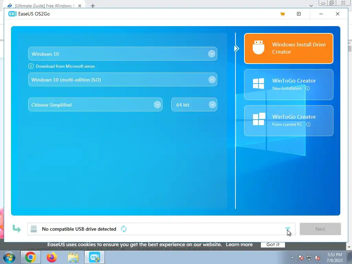The height and width of the screenshot is (264, 352).
Task: Open Google Chrome from the taskbar
Action: [x=31, y=257]
